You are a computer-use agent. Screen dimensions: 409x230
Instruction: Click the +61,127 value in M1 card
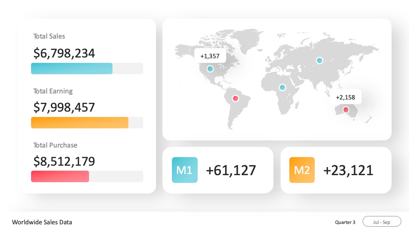(x=231, y=170)
